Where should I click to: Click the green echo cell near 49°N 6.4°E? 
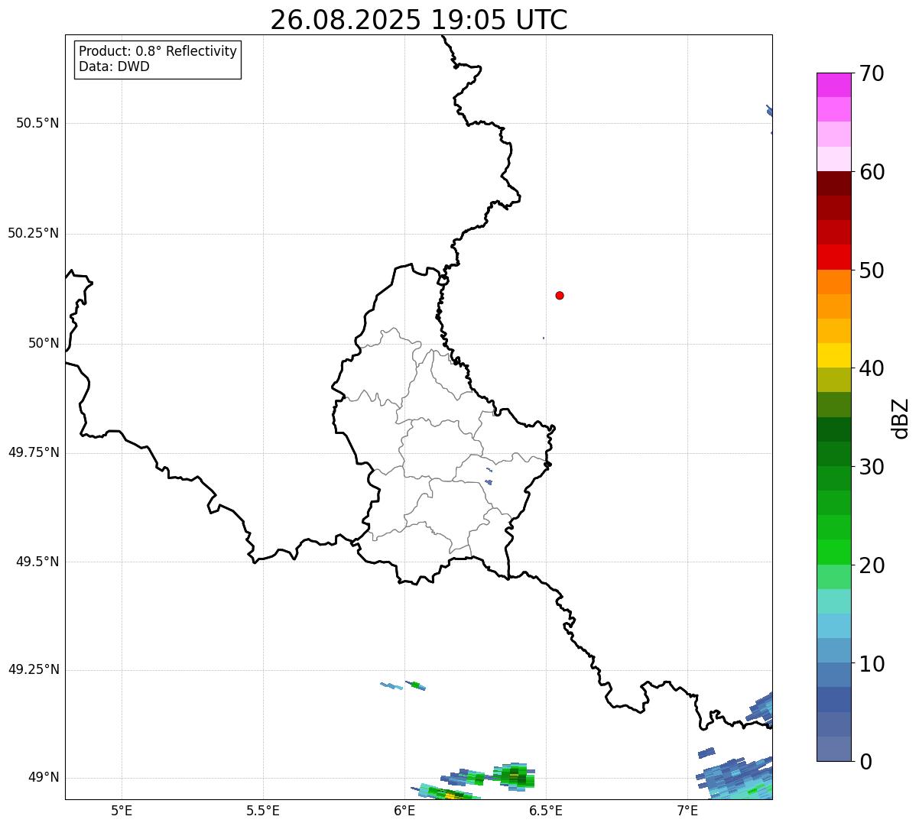click(x=514, y=776)
